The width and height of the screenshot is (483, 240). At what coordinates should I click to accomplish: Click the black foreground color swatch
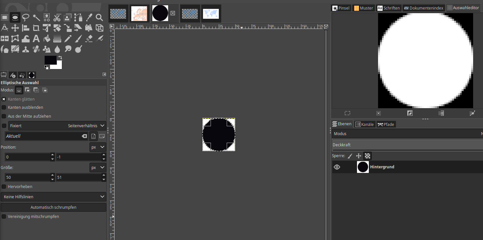[50, 60]
